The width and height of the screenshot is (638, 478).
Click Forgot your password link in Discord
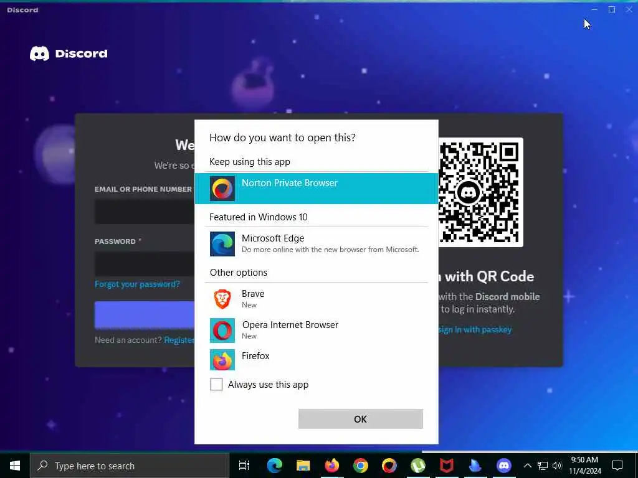pos(137,284)
